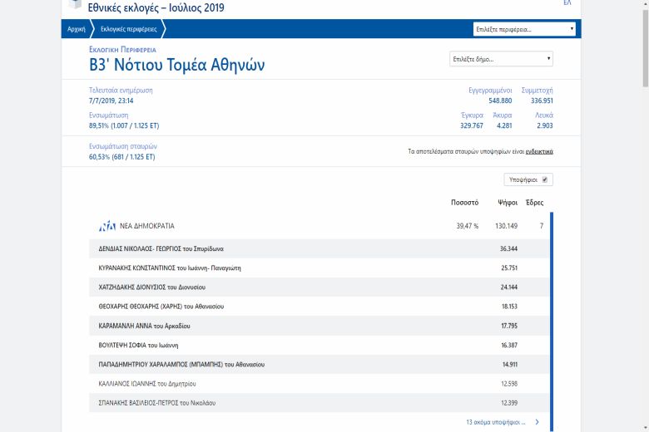Click the Έγκυρα value 329.767

point(472,125)
